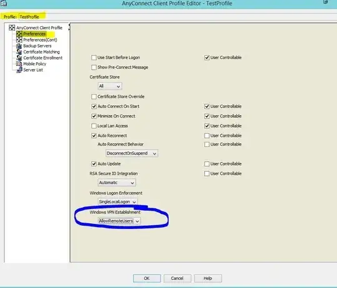337x288 pixels.
Task: Uncheck Auto Connect On Start
Action: click(94, 106)
